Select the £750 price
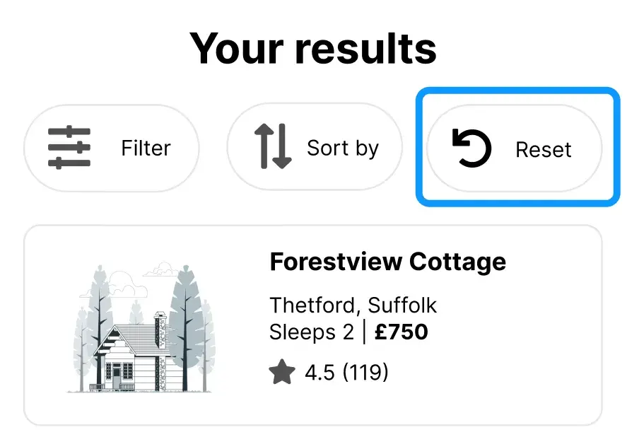The width and height of the screenshot is (627, 437). tap(401, 332)
